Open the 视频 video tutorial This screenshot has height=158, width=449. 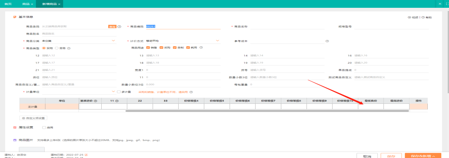coord(414,17)
